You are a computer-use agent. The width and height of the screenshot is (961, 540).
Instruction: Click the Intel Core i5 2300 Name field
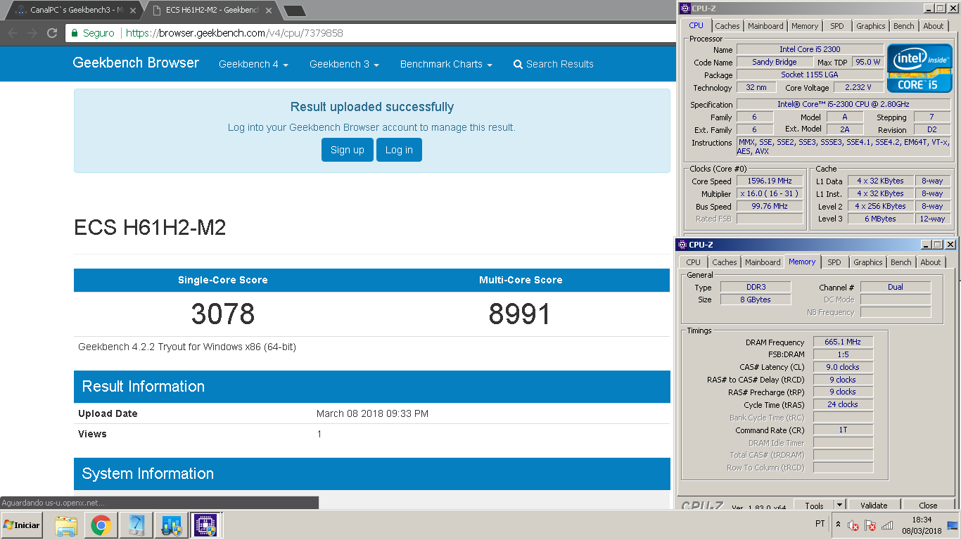(810, 49)
